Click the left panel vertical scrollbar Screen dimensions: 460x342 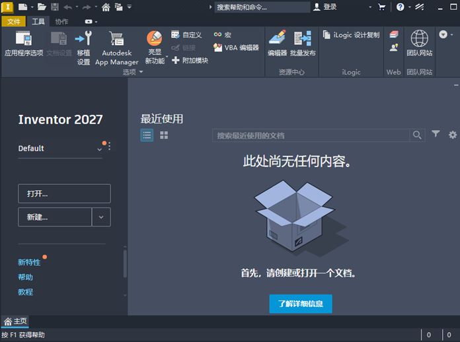(125, 263)
